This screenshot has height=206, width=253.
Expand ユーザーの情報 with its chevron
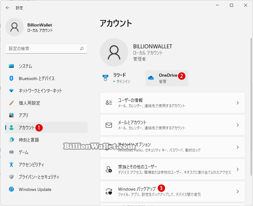pyautogui.click(x=238, y=103)
